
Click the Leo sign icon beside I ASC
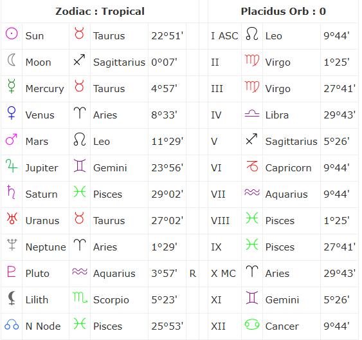coord(252,33)
